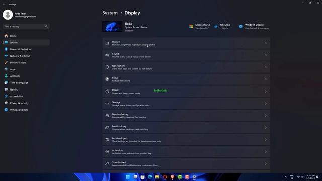Click the Time & language globe icon

tap(6, 82)
